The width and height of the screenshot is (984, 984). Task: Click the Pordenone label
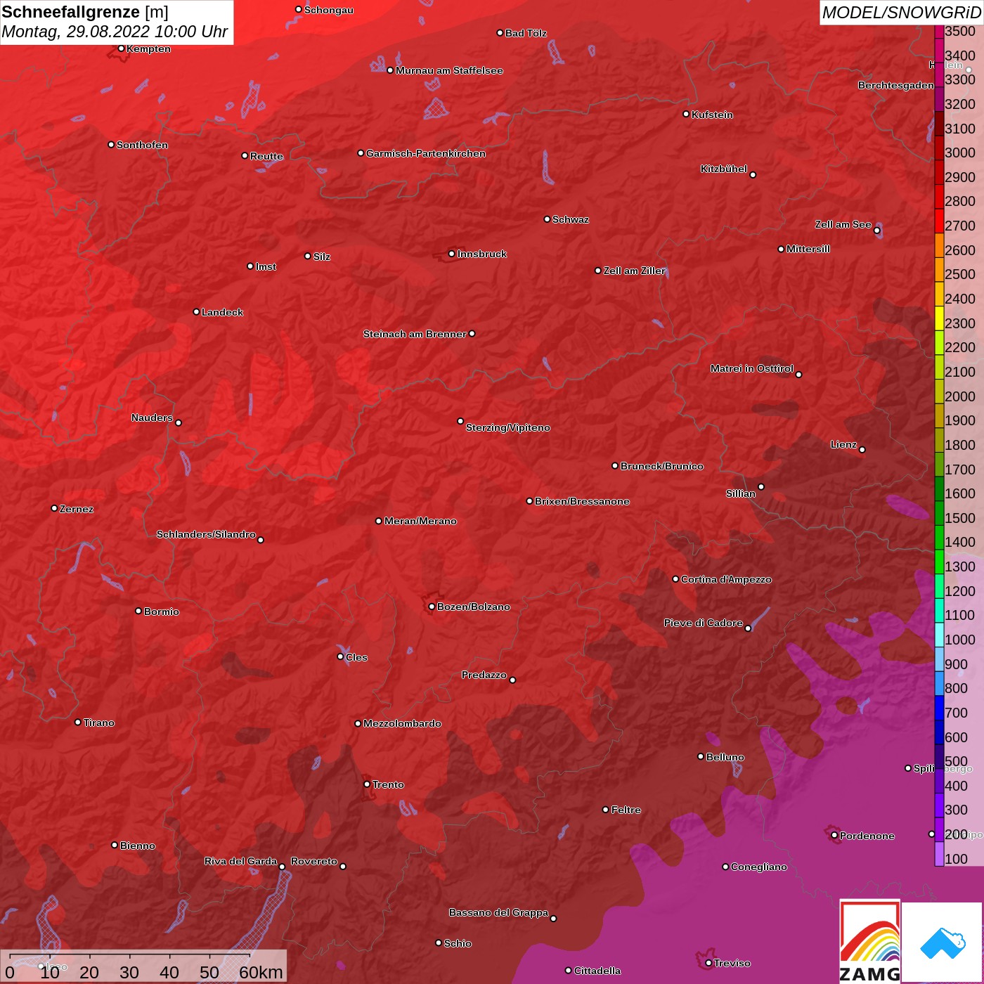[867, 836]
